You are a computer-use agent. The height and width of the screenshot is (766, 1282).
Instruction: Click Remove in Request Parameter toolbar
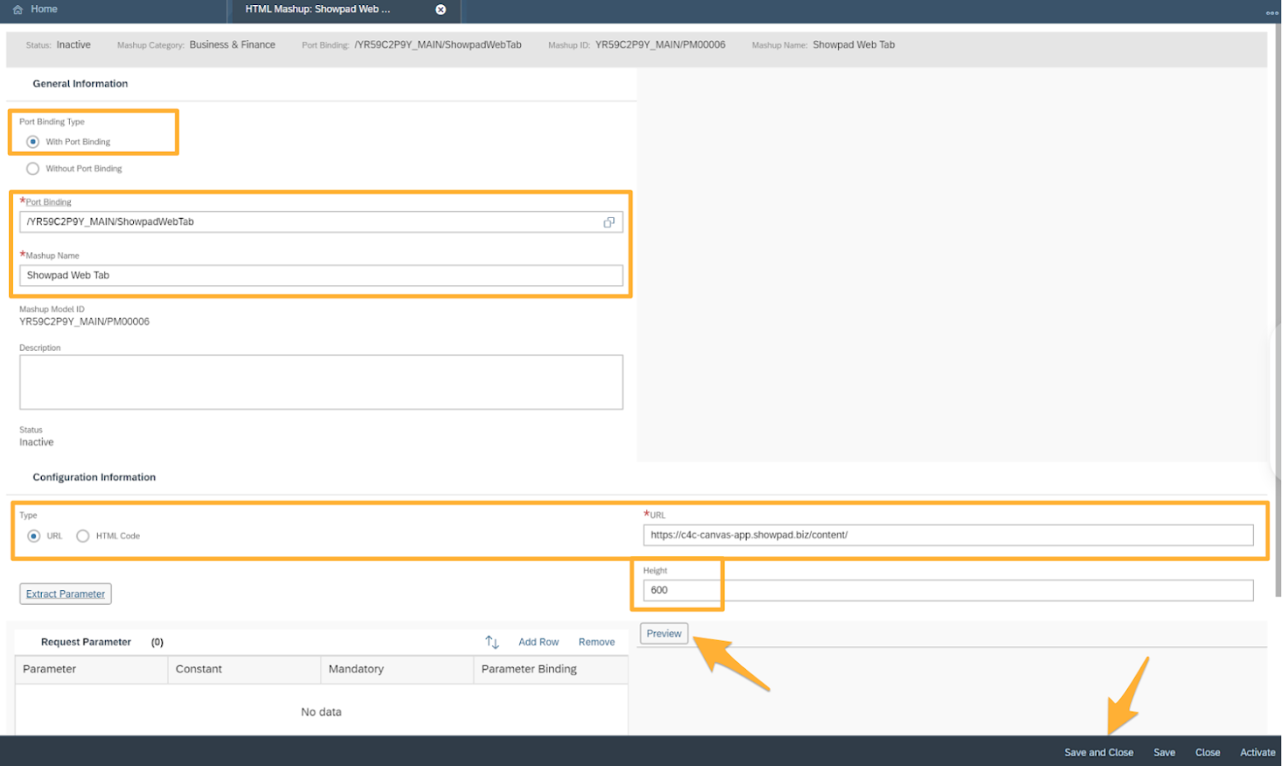pyautogui.click(x=596, y=642)
